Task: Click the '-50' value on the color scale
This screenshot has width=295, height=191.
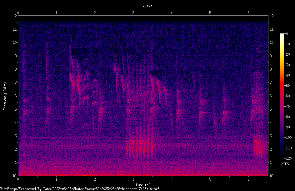Action: pos(287,86)
